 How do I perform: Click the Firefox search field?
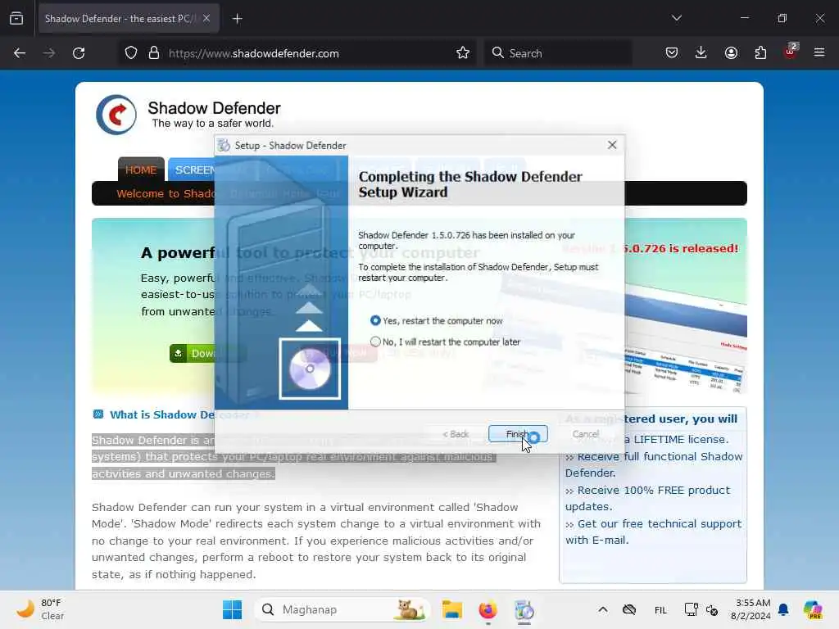pyautogui.click(x=557, y=53)
